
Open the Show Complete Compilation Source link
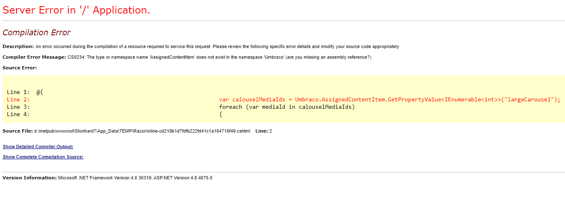[43, 157]
